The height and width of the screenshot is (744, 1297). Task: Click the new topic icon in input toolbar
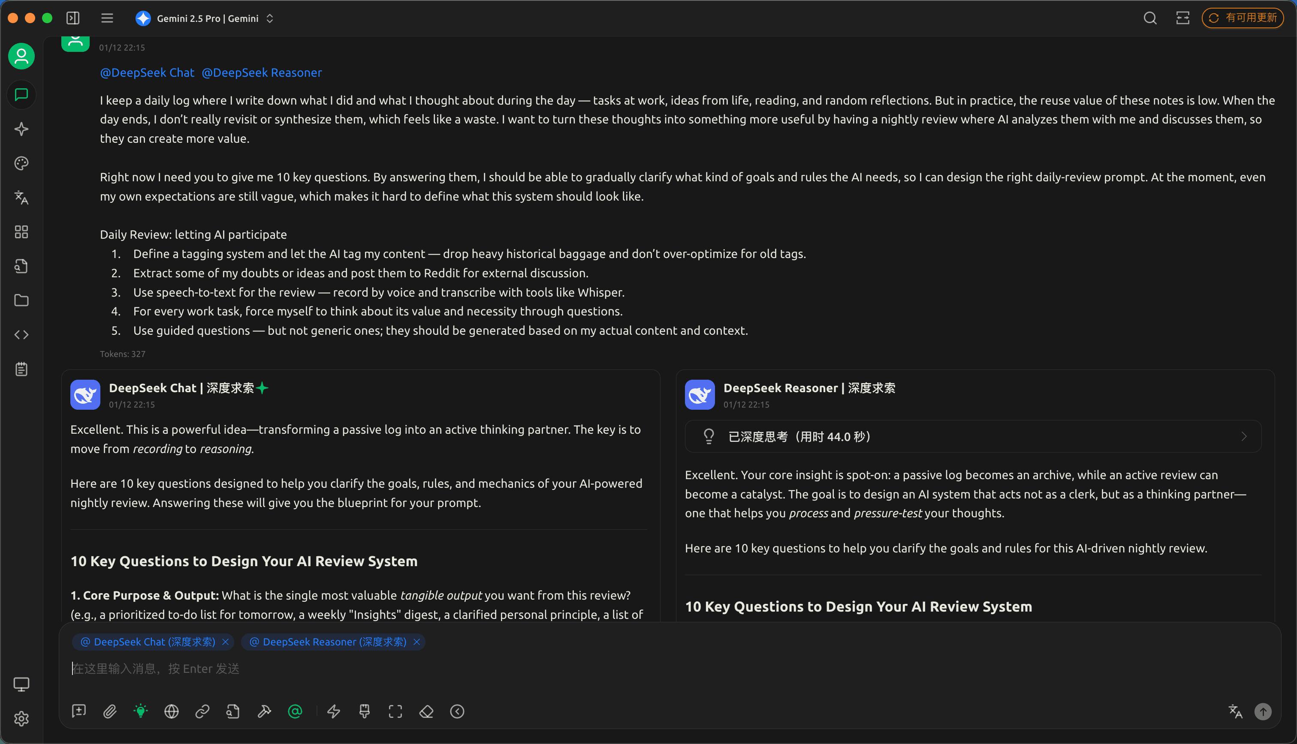click(79, 711)
